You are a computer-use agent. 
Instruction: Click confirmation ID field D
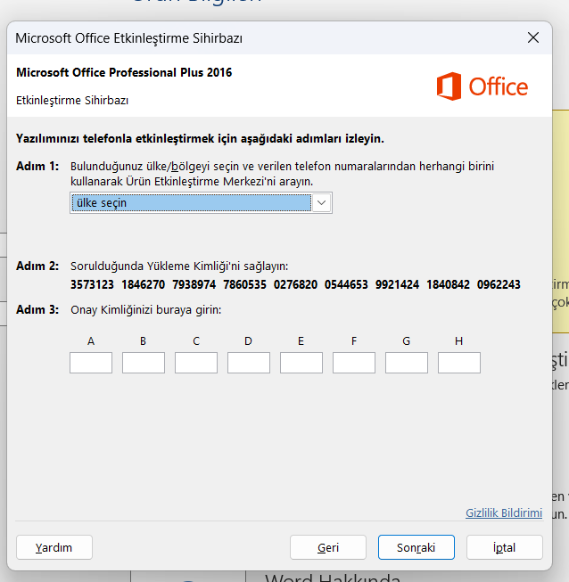(249, 363)
